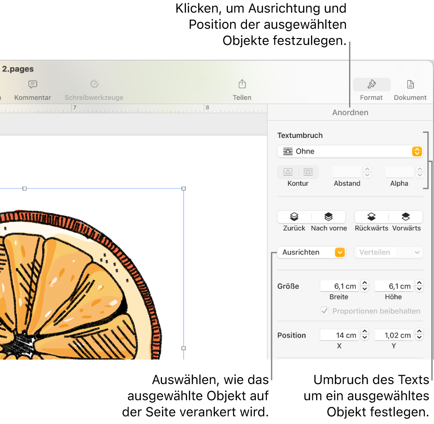This screenshot has height=424, width=434.
Task: Click the right-middle selection handle of image
Action: point(183,348)
